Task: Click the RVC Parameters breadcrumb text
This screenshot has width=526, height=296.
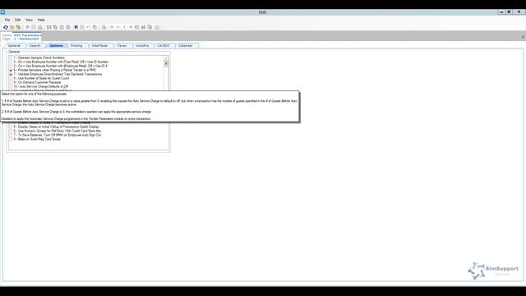Action: (27, 35)
